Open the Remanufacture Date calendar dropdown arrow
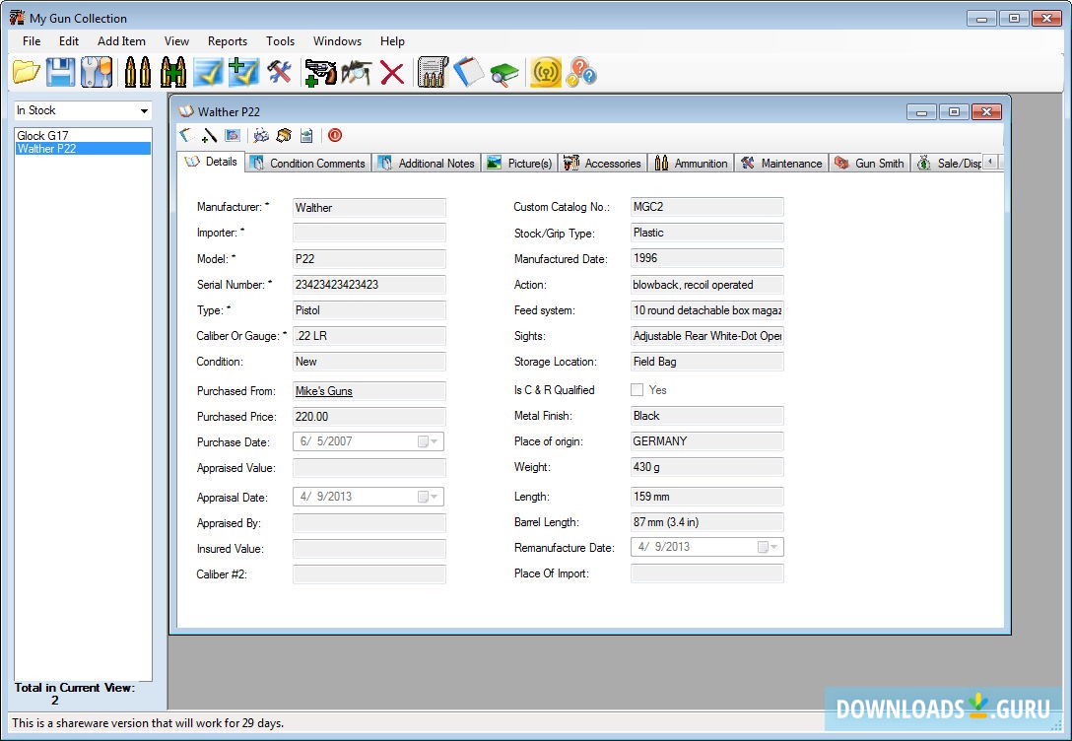Viewport: 1072px width, 741px height. [773, 547]
